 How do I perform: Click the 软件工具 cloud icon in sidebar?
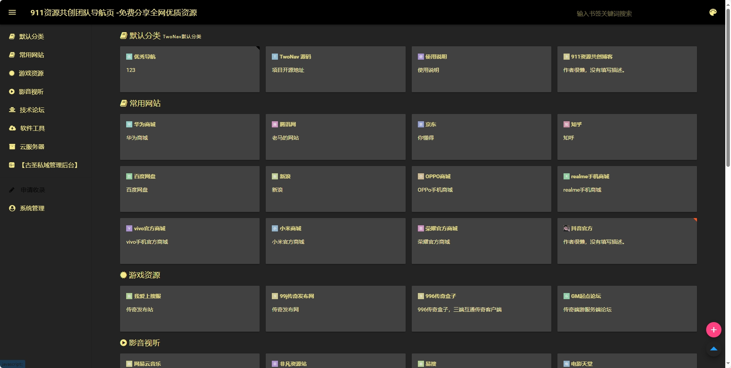tap(12, 128)
